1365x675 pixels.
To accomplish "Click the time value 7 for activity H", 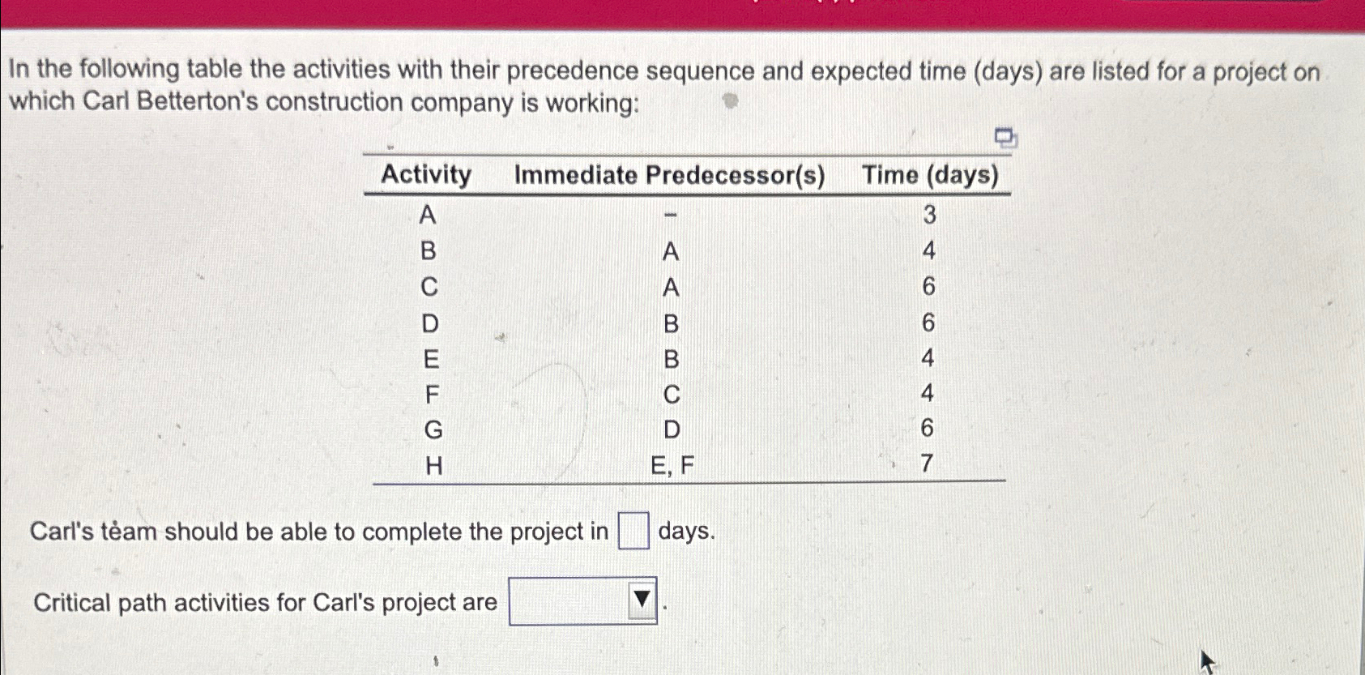I will click(x=927, y=466).
